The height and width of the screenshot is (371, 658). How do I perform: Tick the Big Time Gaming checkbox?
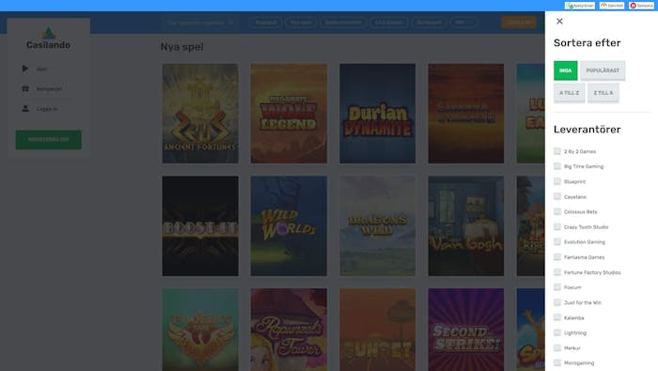pos(557,166)
